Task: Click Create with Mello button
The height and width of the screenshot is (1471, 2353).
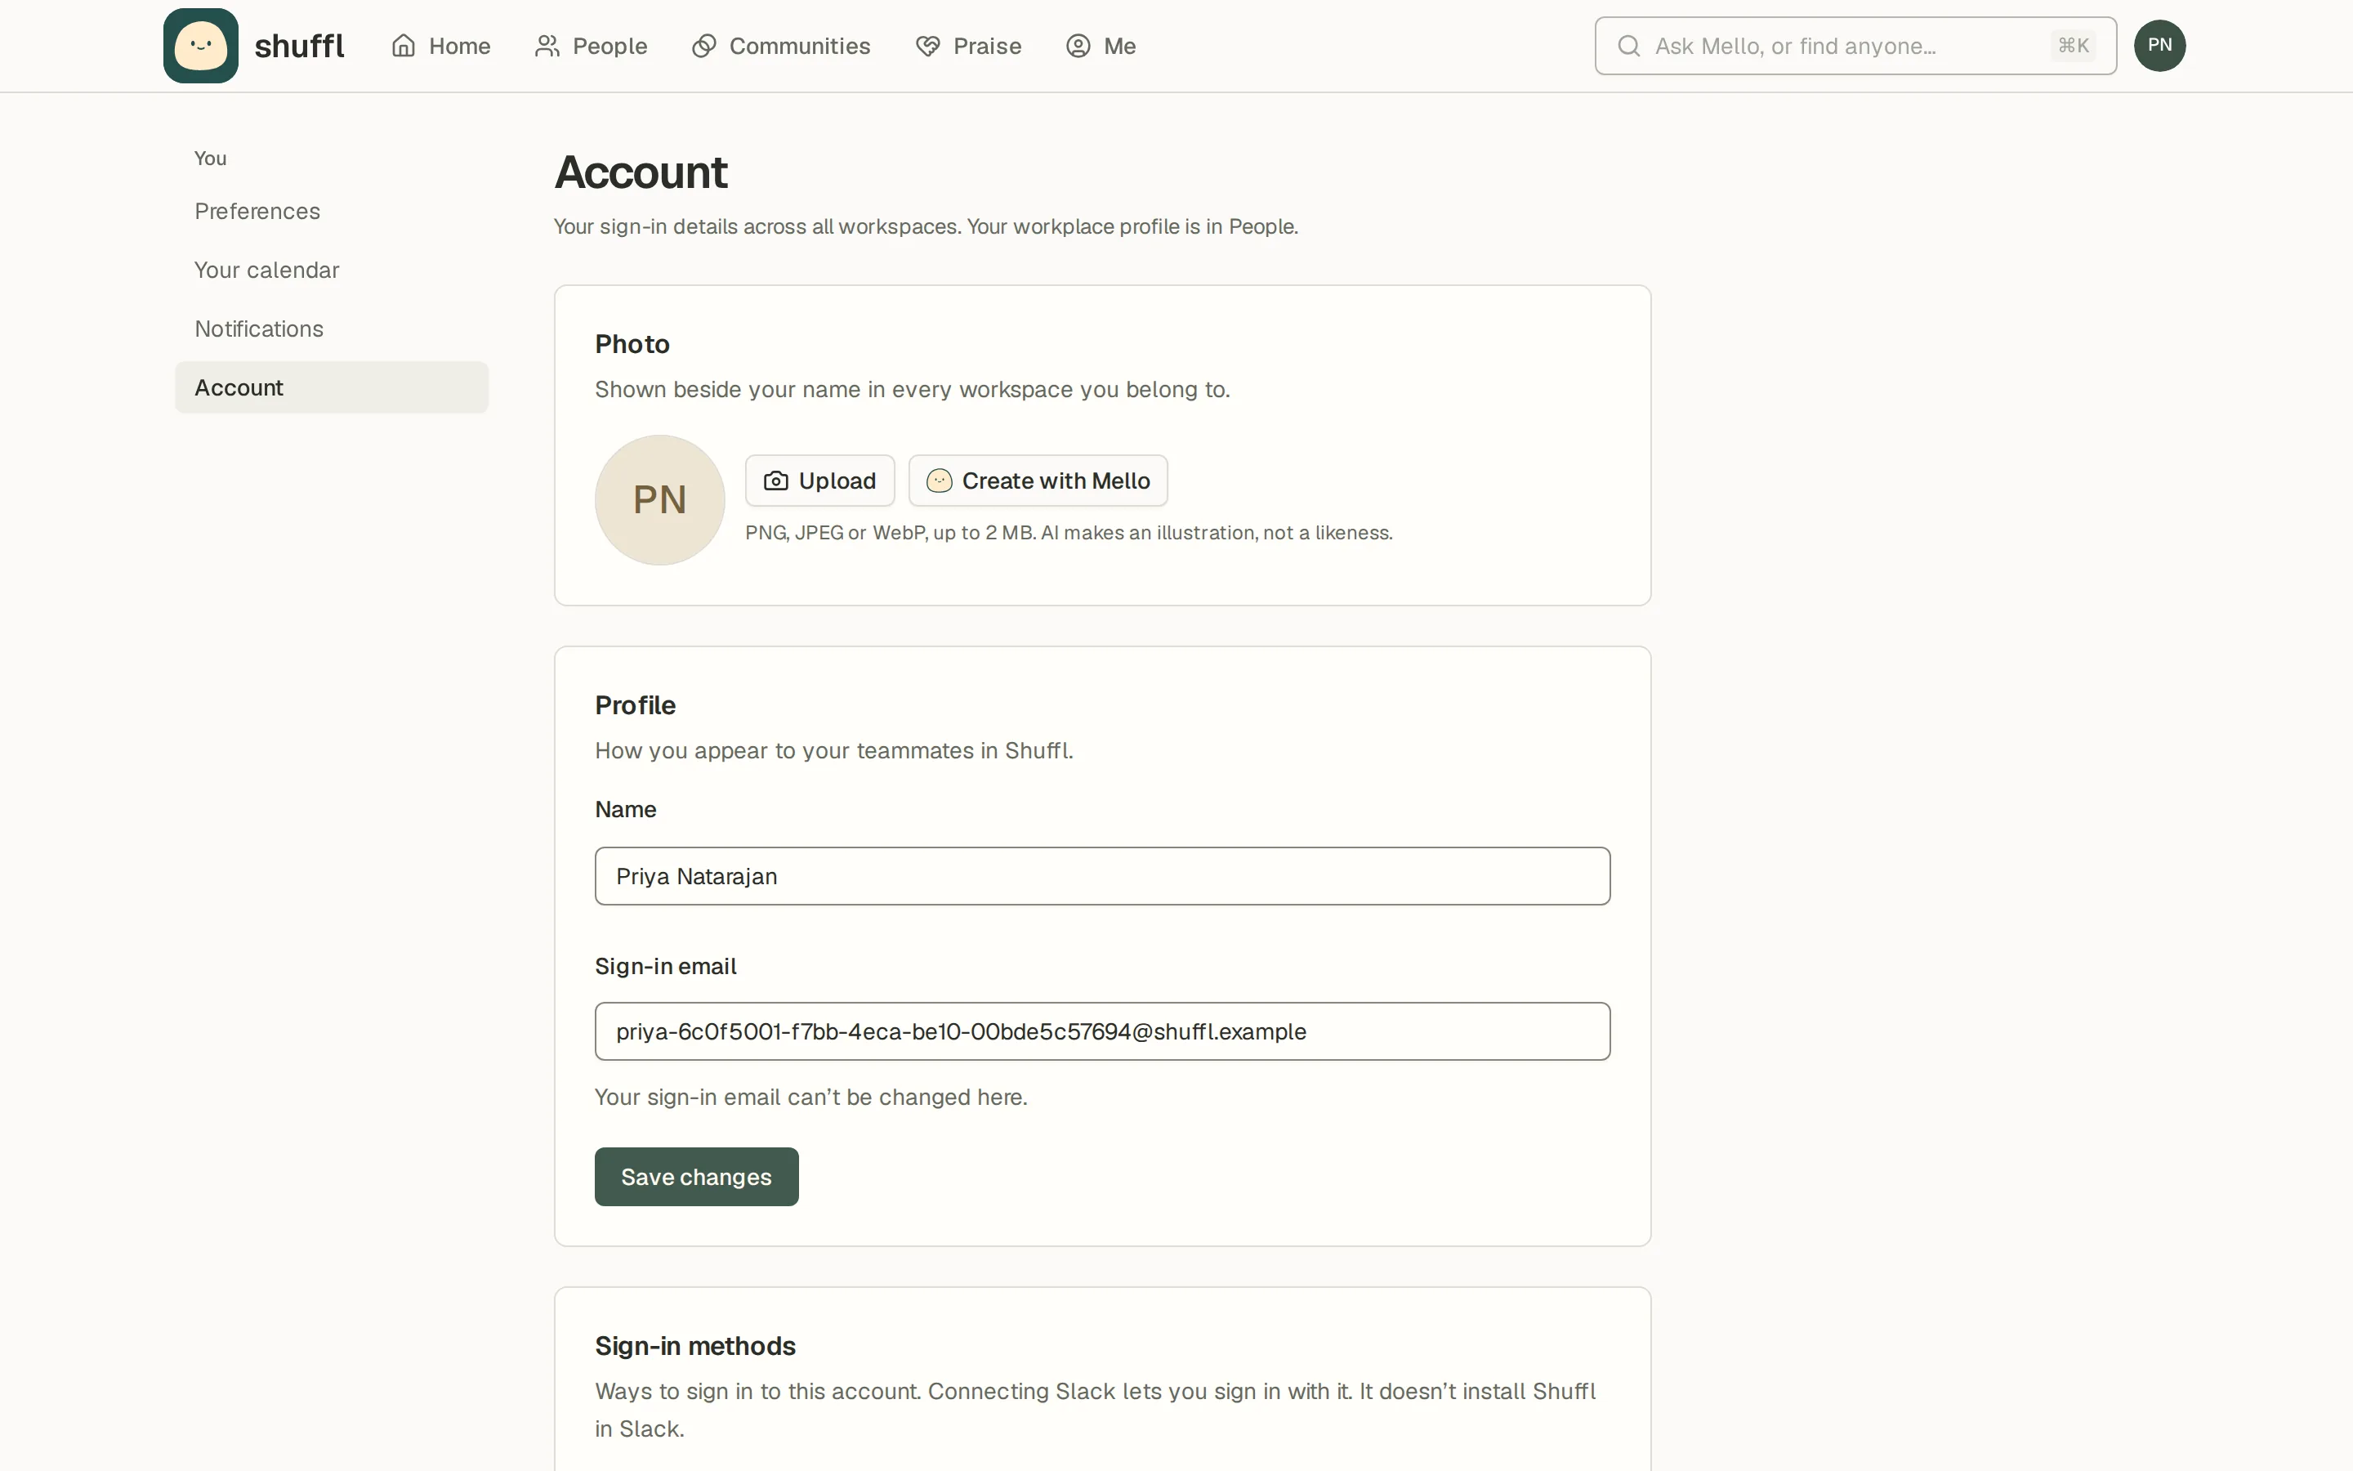Action: pyautogui.click(x=1038, y=481)
